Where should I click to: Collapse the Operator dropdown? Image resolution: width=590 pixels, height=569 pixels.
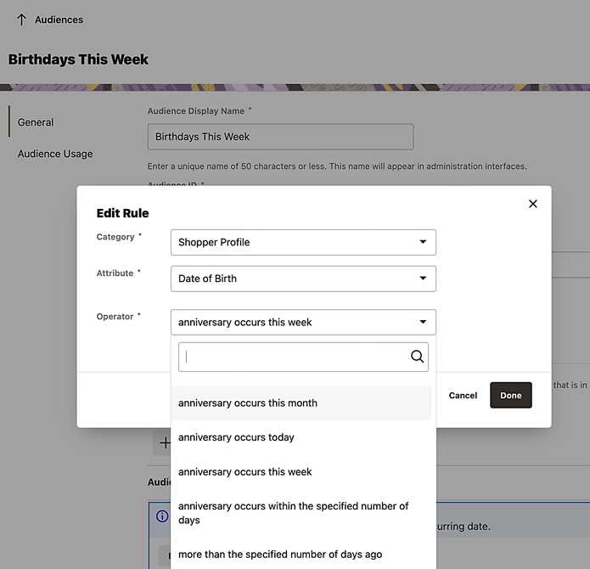coord(423,323)
